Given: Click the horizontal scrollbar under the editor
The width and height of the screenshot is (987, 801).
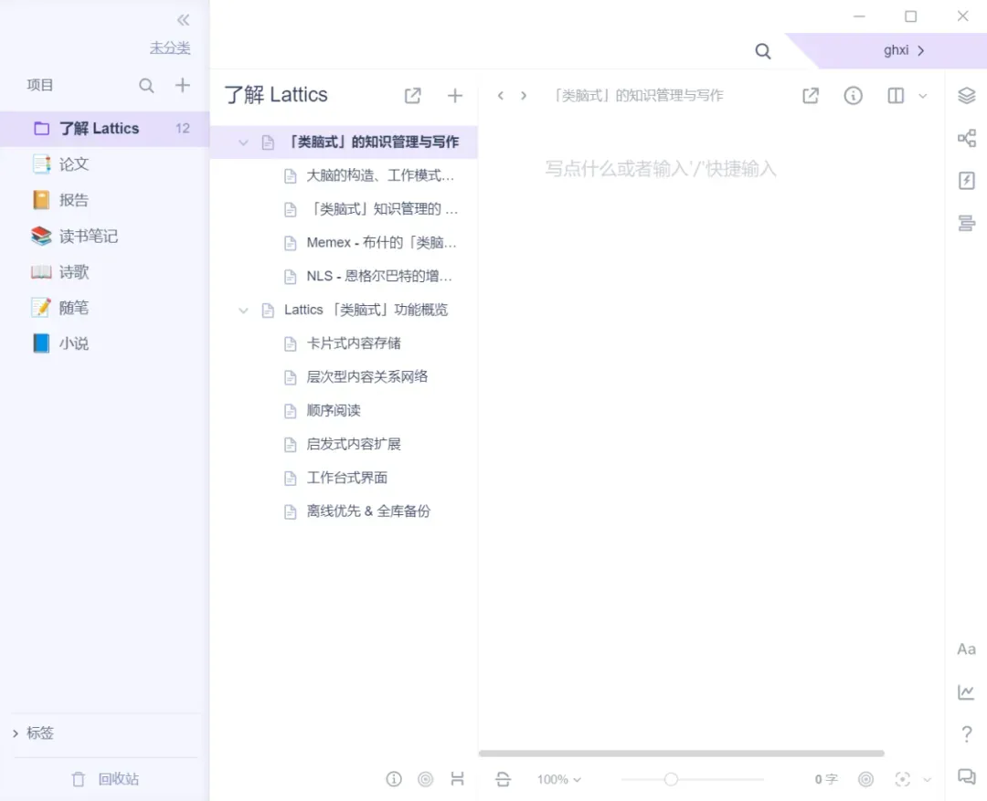Looking at the screenshot, I should coord(681,754).
